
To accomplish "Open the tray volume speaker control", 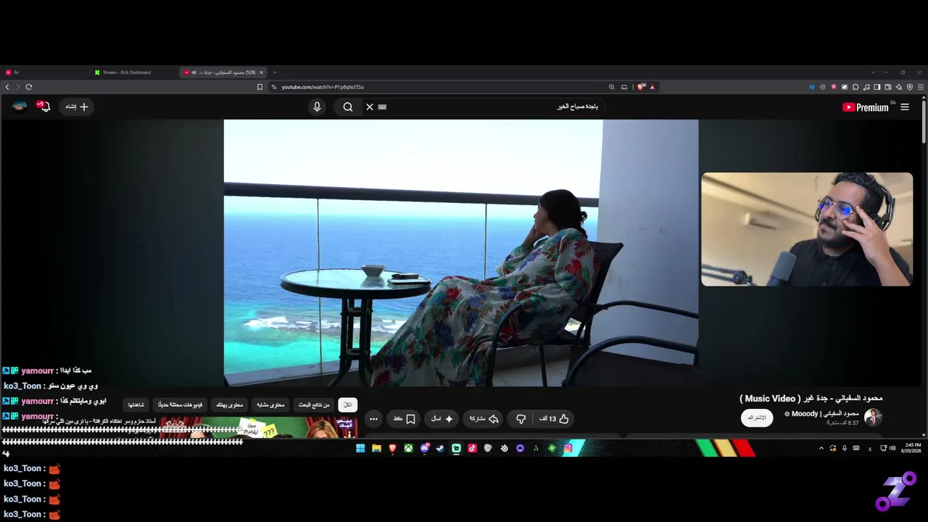I will tap(892, 449).
